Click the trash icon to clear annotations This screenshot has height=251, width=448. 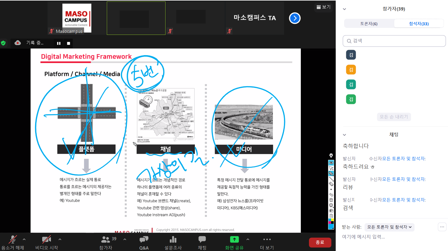click(331, 200)
